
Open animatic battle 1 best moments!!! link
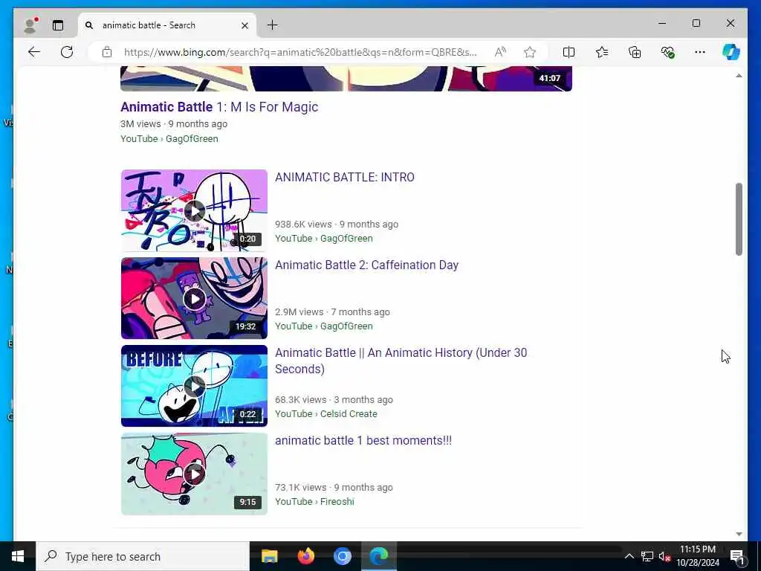(363, 440)
